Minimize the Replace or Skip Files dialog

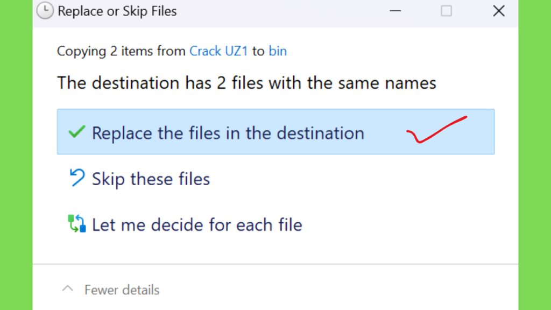coord(395,11)
